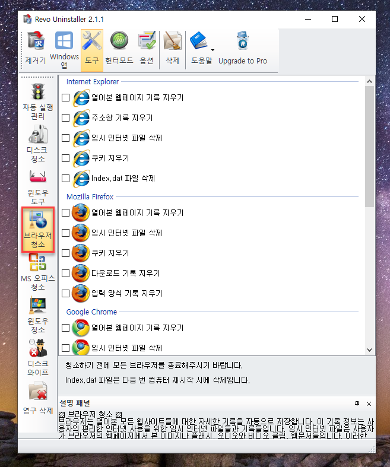
Task: Click the Revo Uninstaller title bar icon
Action: click(27, 19)
